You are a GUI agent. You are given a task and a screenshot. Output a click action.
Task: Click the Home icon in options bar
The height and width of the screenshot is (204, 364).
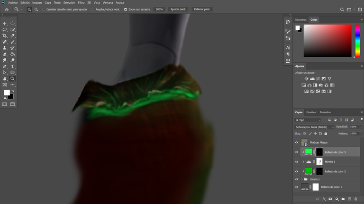[x=7, y=9]
